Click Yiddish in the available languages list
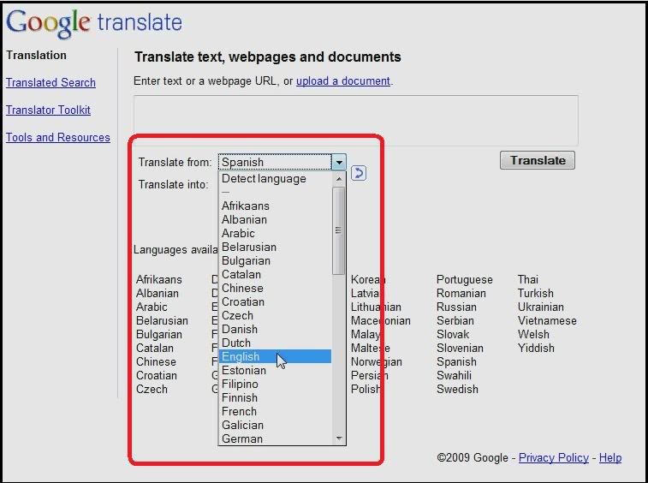The height and width of the screenshot is (483, 648). pyautogui.click(x=536, y=348)
